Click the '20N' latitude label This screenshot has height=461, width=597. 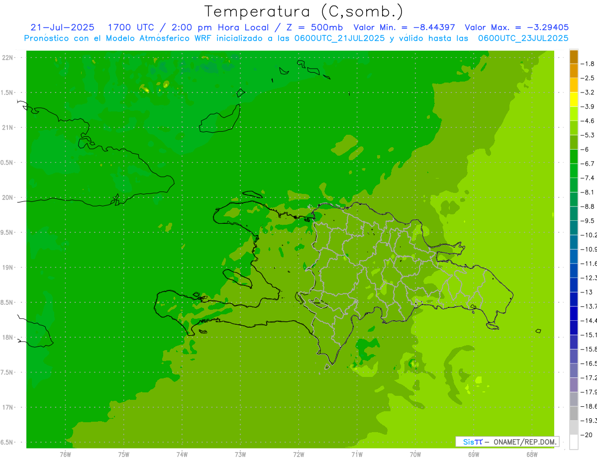pos(8,197)
